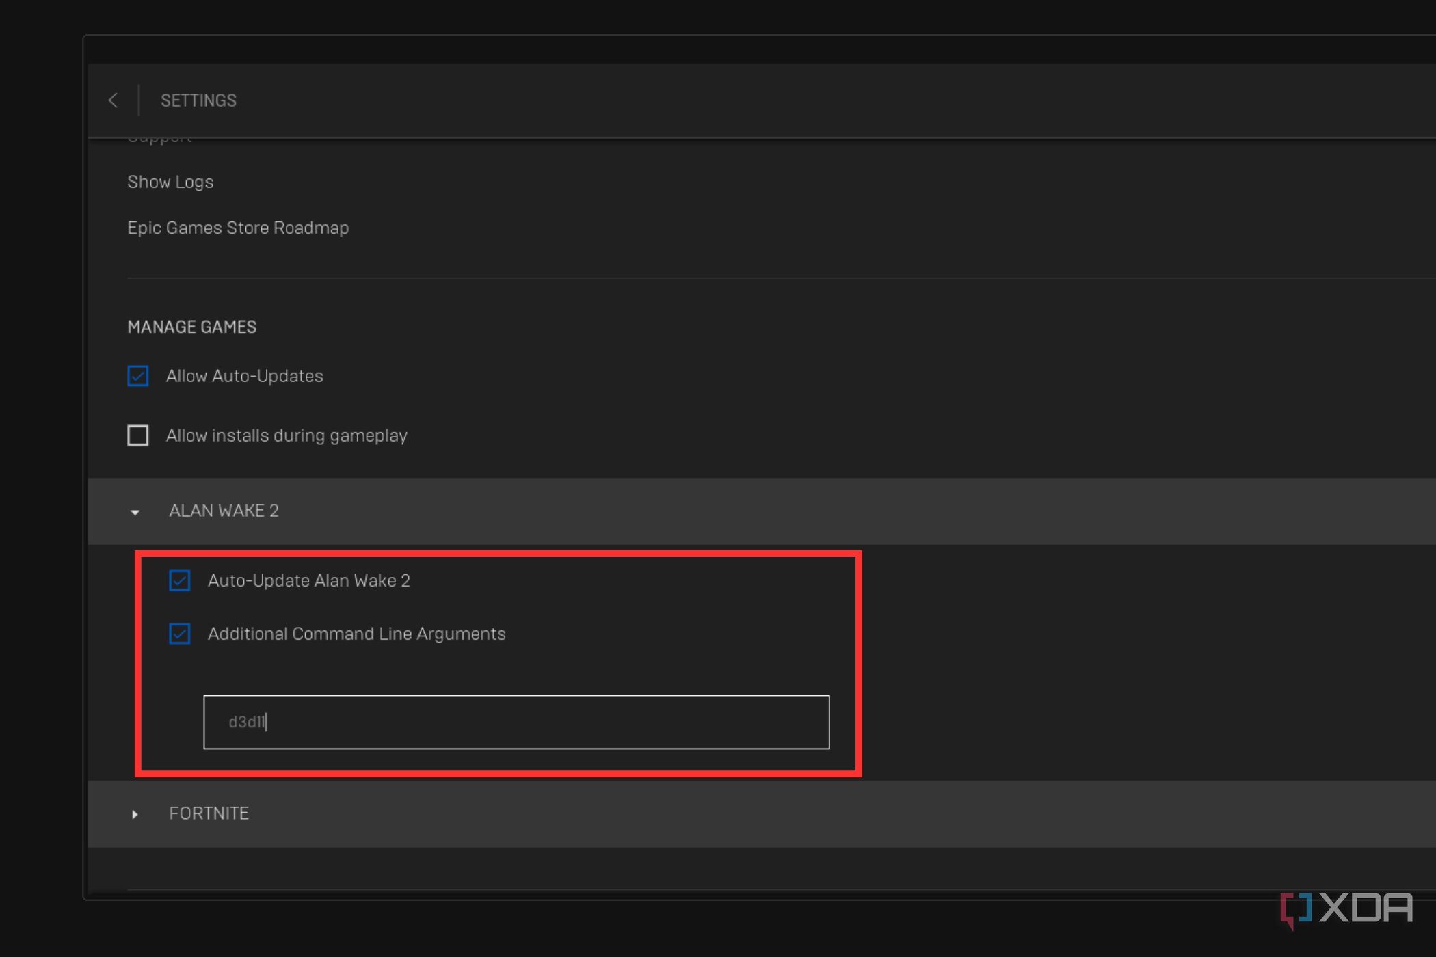Viewport: 1436px width, 957px height.
Task: Click the collapse triangle beside ALAN WAKE 2
Action: (135, 511)
